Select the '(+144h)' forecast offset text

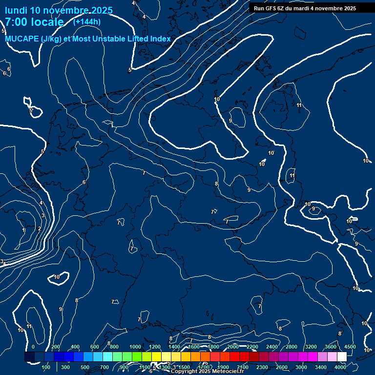(x=87, y=22)
